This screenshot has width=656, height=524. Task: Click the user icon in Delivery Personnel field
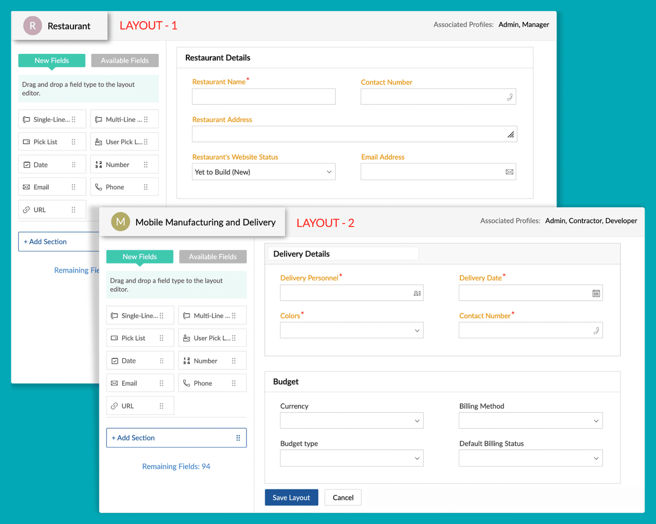(x=417, y=293)
